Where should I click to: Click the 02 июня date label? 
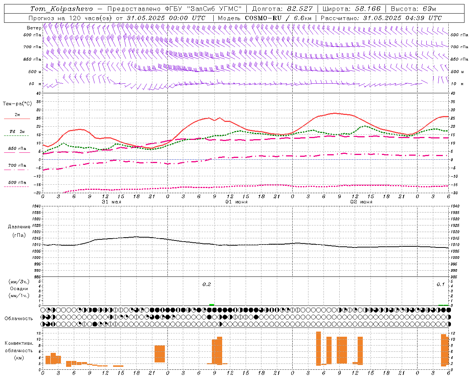click(x=361, y=202)
